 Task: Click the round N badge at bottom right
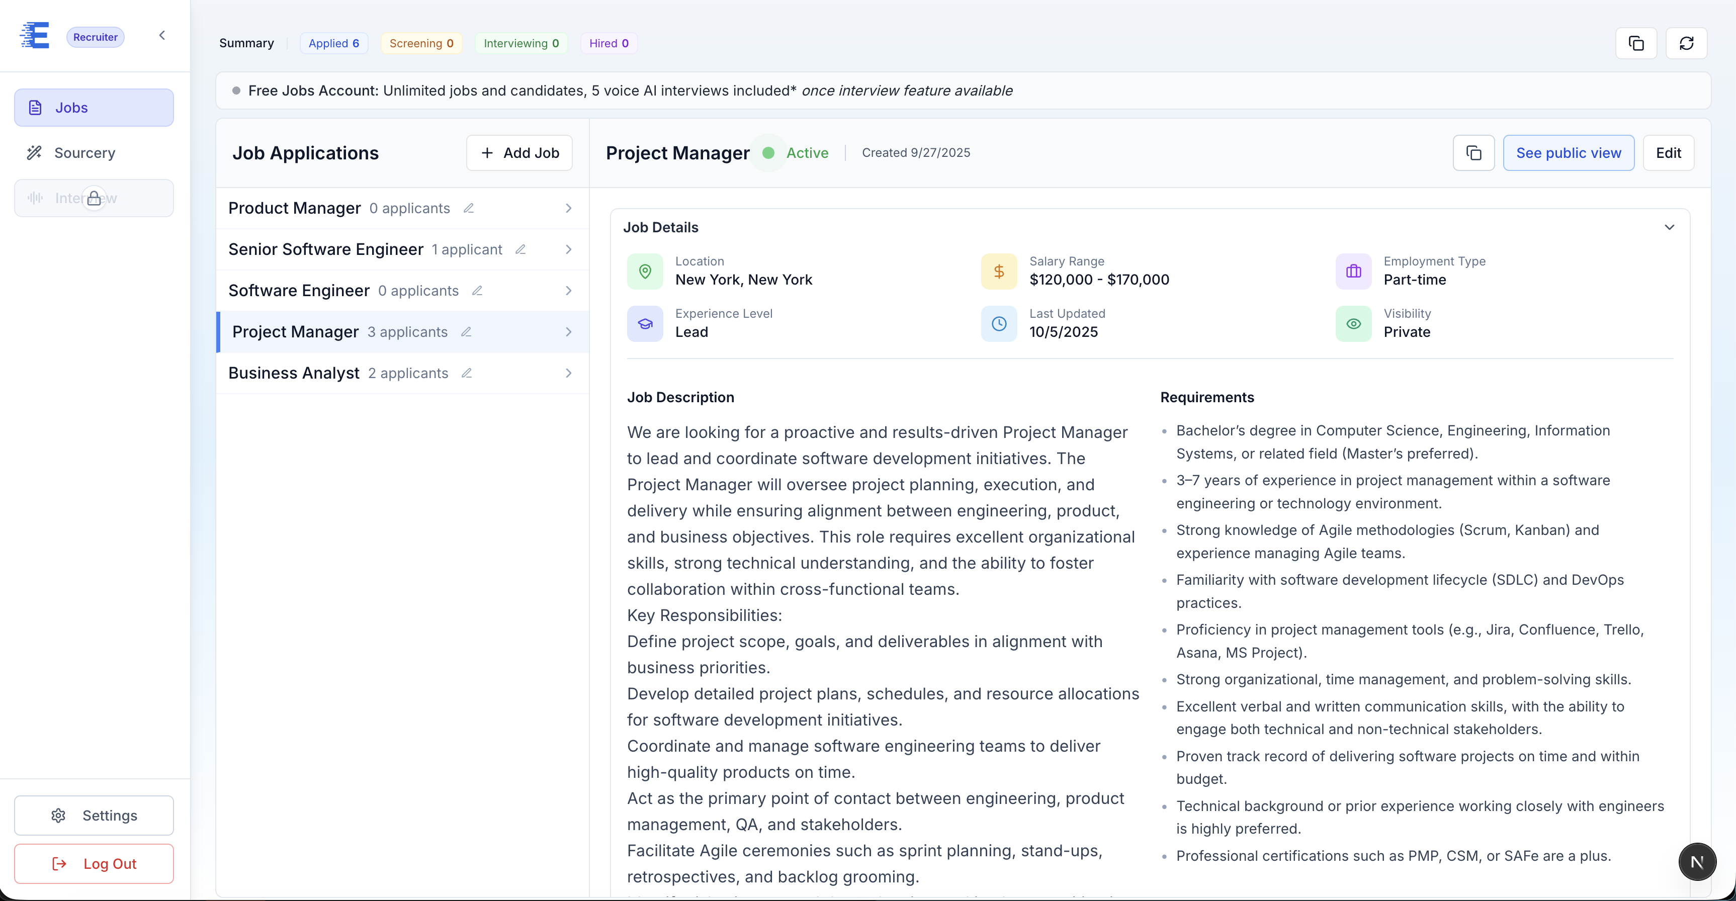(x=1697, y=862)
